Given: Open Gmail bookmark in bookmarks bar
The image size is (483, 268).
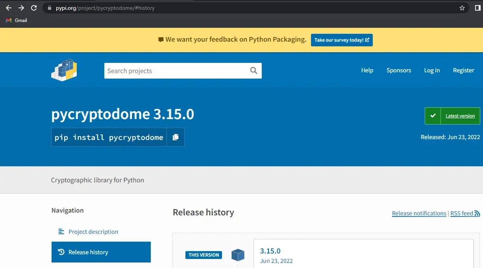Looking at the screenshot, I should pos(17,20).
